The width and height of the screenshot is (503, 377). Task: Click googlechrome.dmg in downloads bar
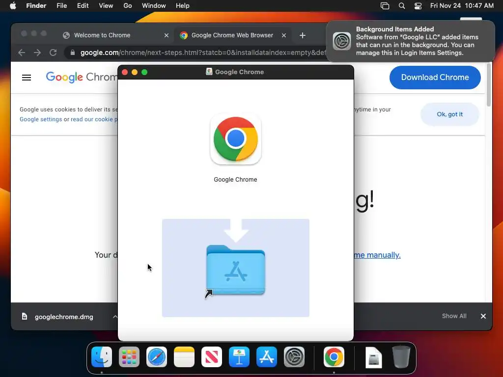tap(64, 317)
